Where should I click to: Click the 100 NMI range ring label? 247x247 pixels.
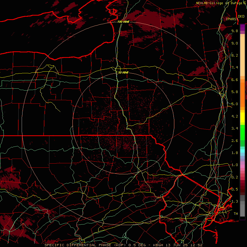(x=123, y=22)
